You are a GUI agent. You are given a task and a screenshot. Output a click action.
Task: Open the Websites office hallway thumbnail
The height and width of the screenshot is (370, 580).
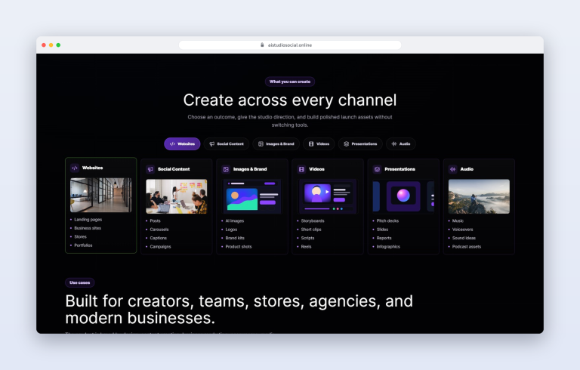click(x=101, y=195)
